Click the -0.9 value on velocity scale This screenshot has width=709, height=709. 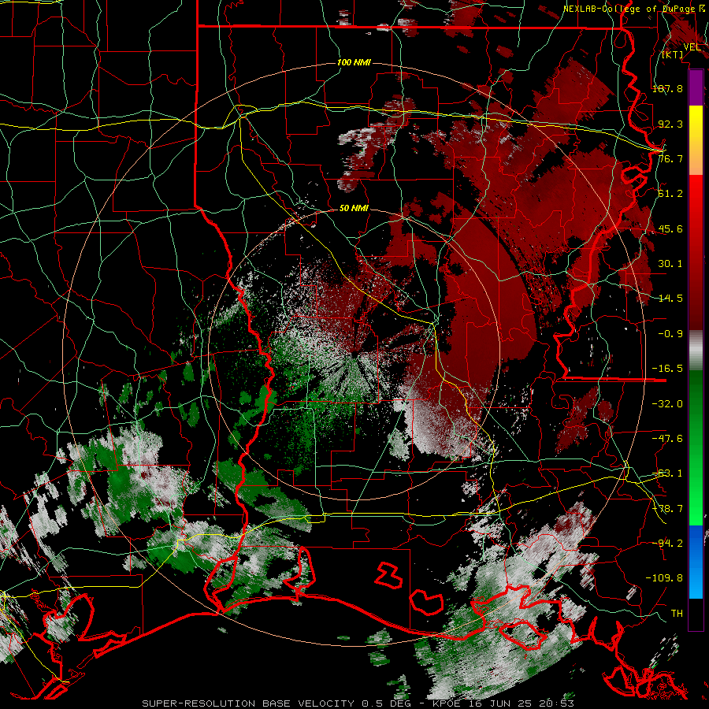(x=670, y=333)
